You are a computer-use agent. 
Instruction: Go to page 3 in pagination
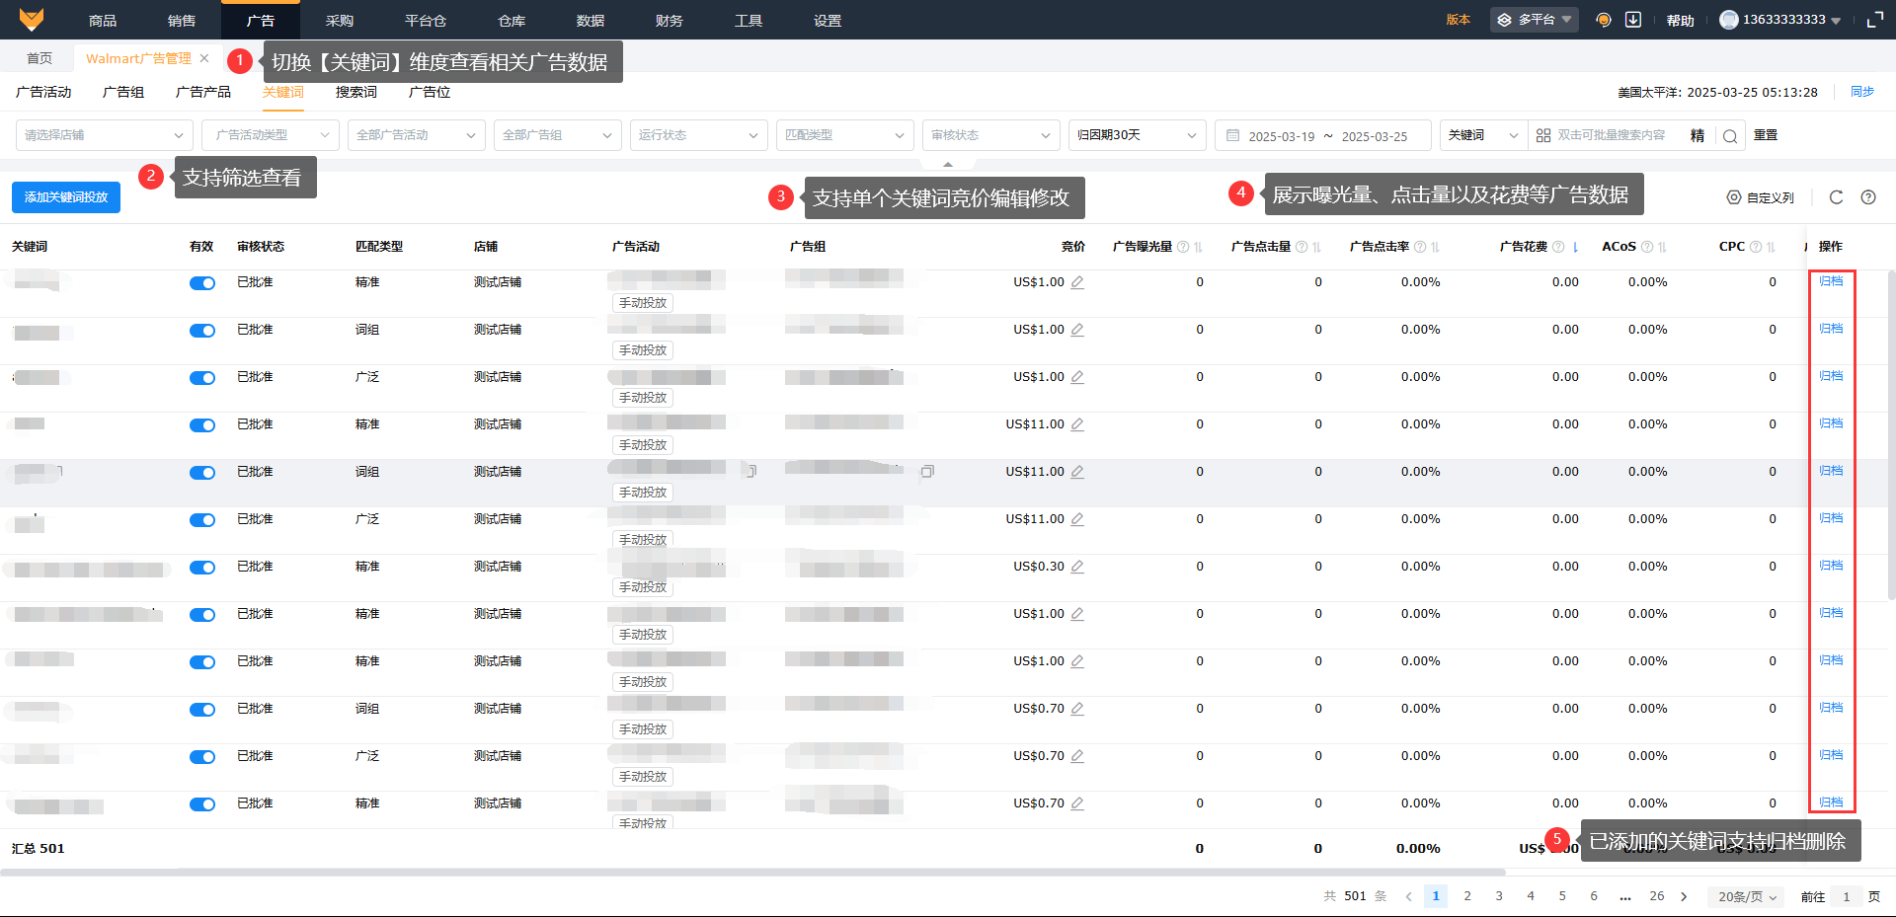click(1499, 896)
